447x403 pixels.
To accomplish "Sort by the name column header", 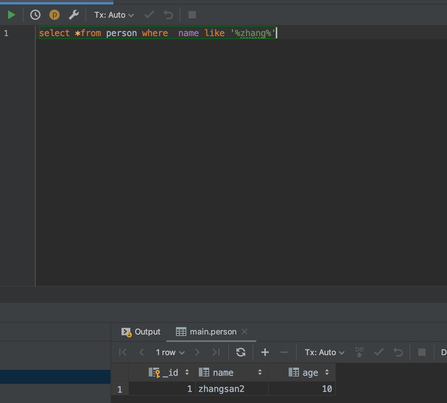I will click(232, 372).
